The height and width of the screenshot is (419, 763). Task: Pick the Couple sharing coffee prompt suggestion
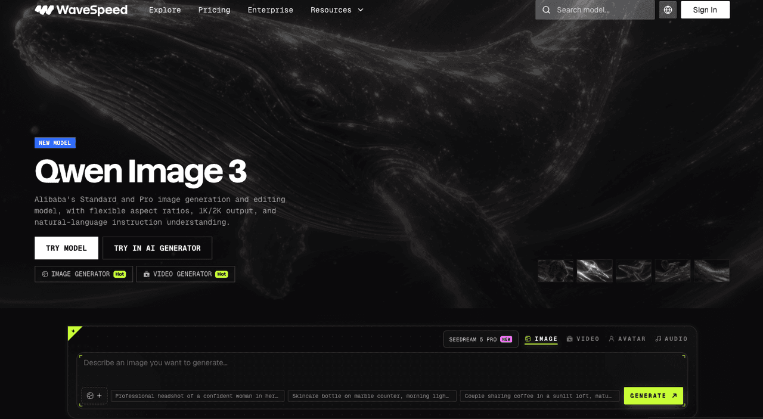[x=539, y=396]
